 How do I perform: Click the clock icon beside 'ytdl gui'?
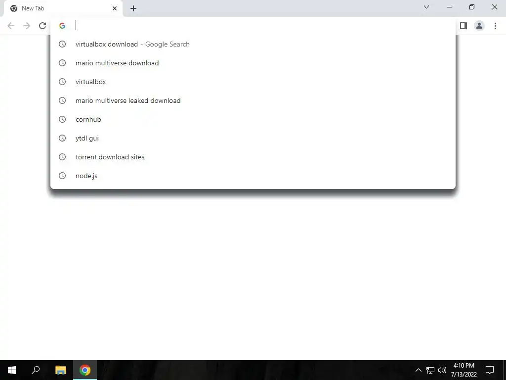(x=62, y=138)
